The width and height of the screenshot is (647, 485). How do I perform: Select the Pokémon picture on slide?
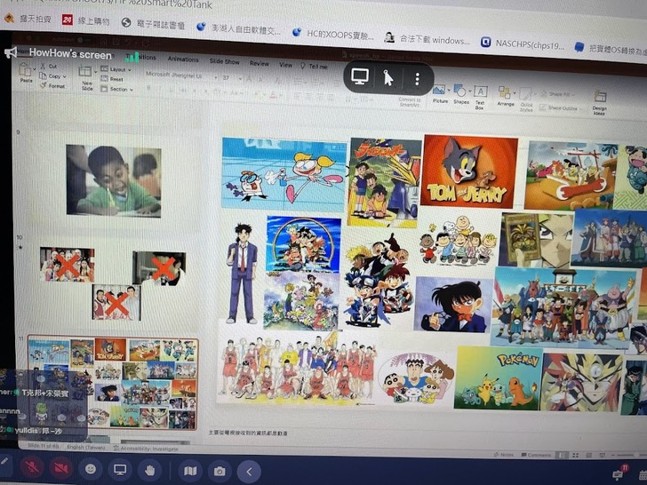498,378
